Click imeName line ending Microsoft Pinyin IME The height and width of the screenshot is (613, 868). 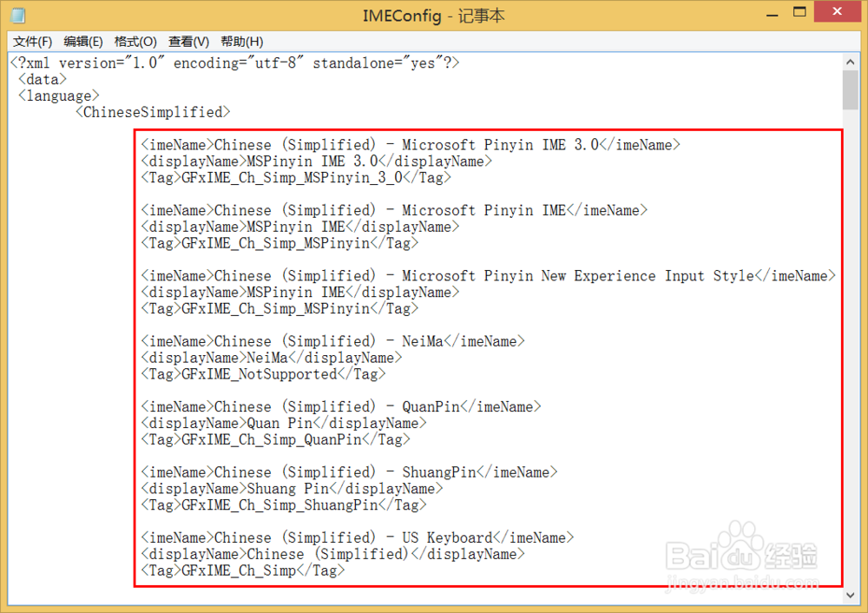(x=393, y=210)
